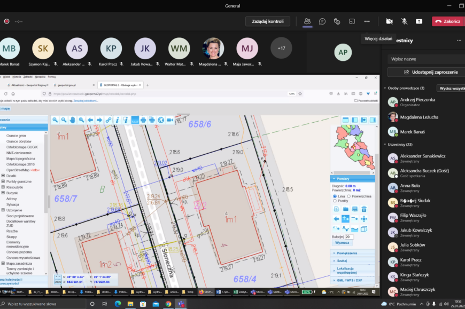Collapse the Pomiary panel header
This screenshot has height=309, width=465.
[x=353, y=179]
